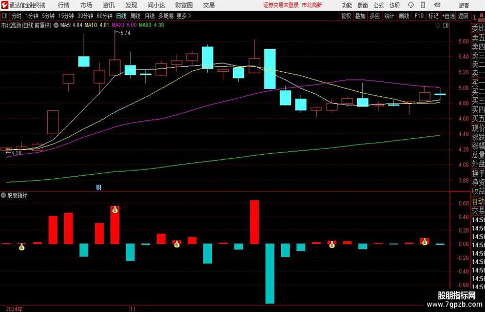Click the MA20: 5.00 indicator value
This screenshot has height=312, width=485.
point(124,25)
